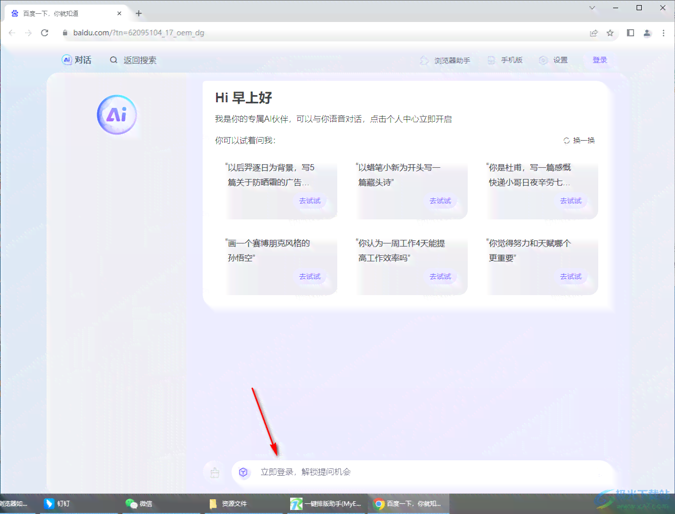
Task: Toggle the browser side panel icon
Action: (x=630, y=33)
